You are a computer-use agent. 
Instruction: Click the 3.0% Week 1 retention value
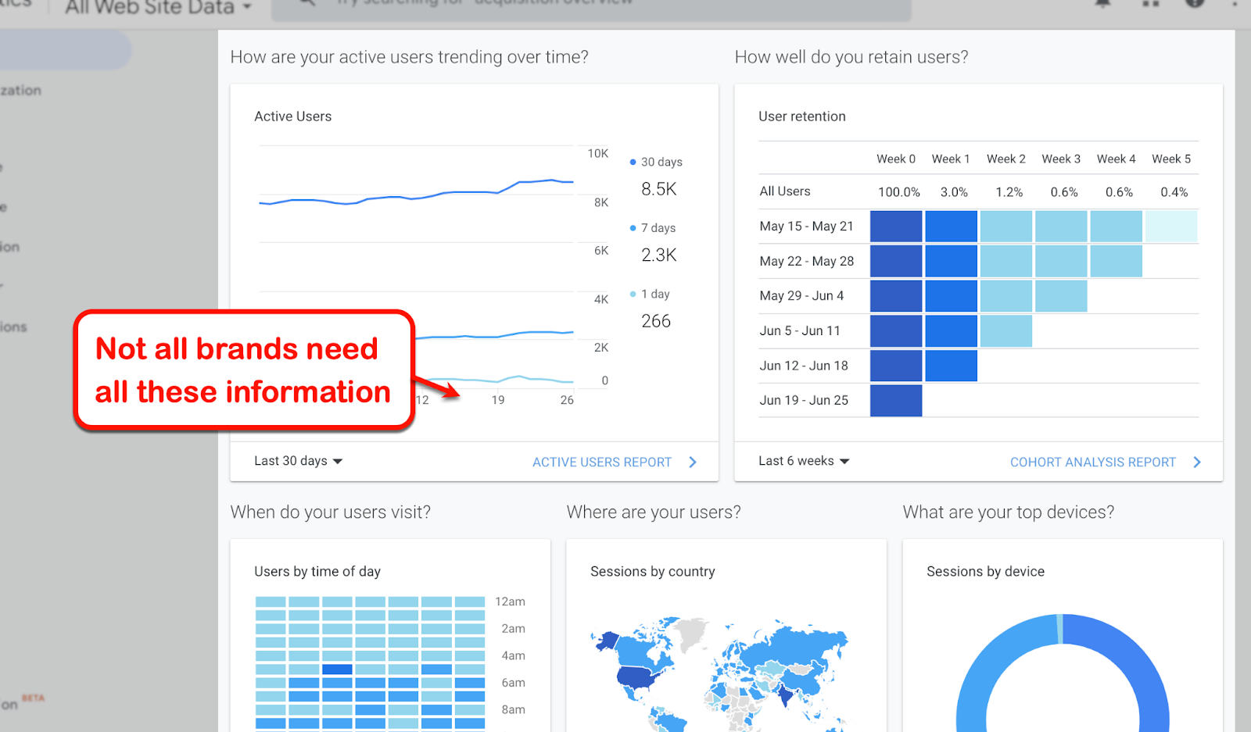[954, 192]
